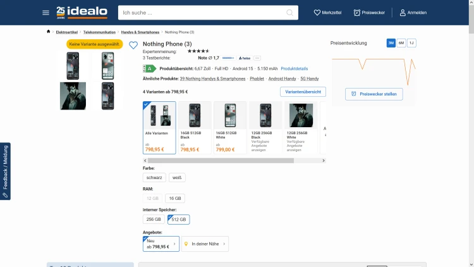Open Telekommunikation breadcrumb
The image size is (474, 267).
[x=99, y=32]
